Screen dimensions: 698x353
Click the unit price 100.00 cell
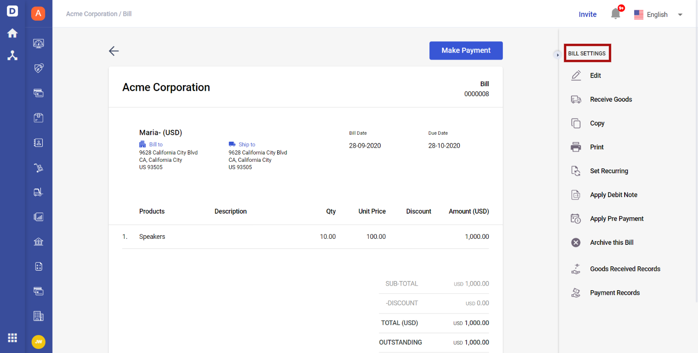point(376,237)
